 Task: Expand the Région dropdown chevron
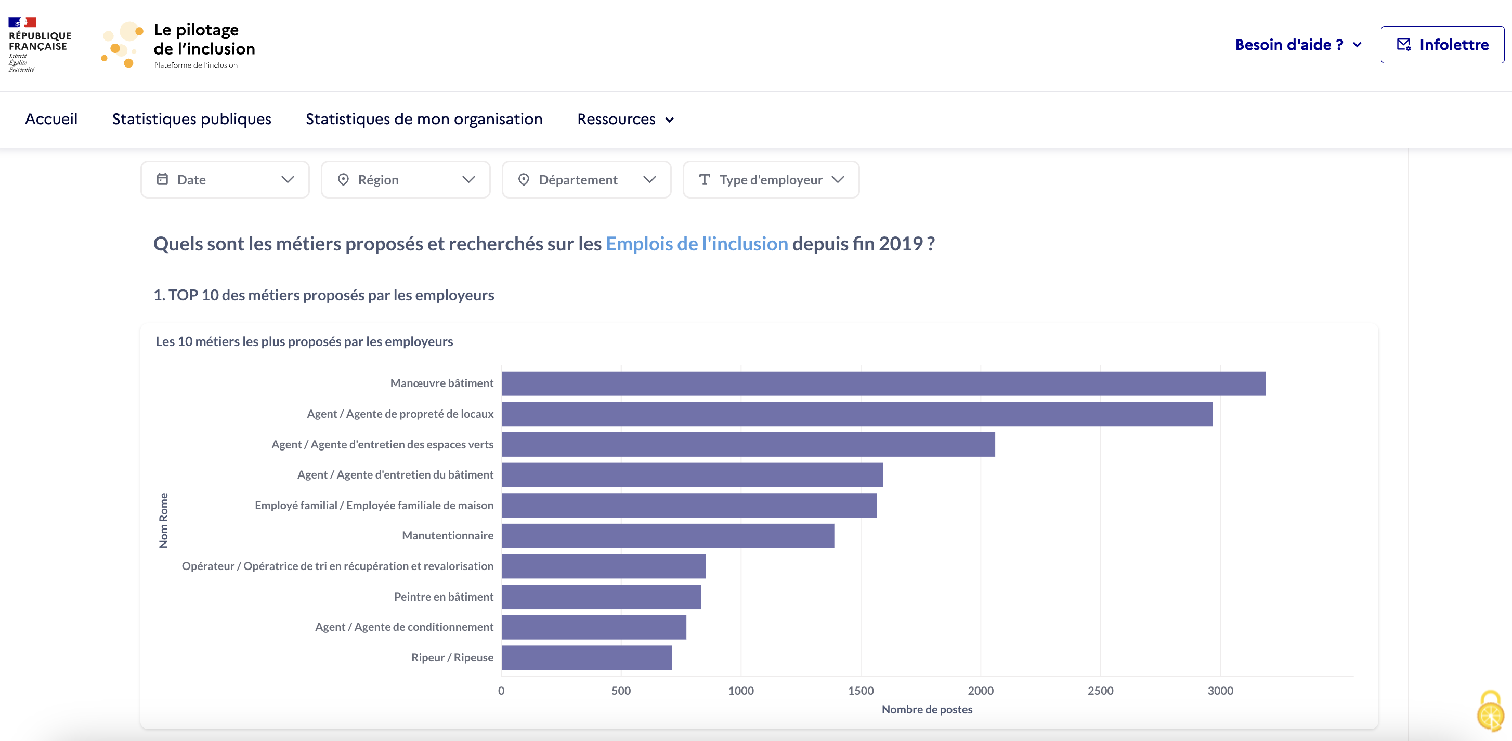pyautogui.click(x=468, y=179)
